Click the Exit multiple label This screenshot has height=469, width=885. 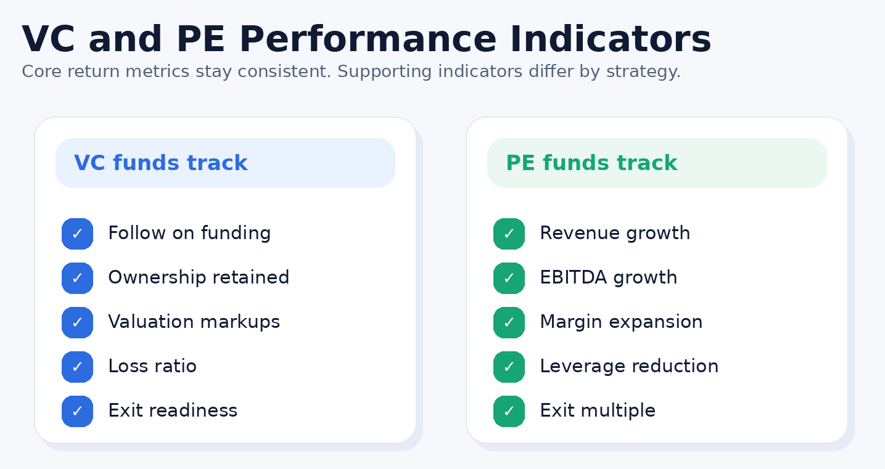(597, 411)
